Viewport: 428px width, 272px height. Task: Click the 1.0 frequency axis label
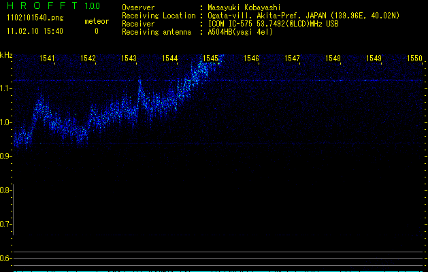tap(6, 122)
